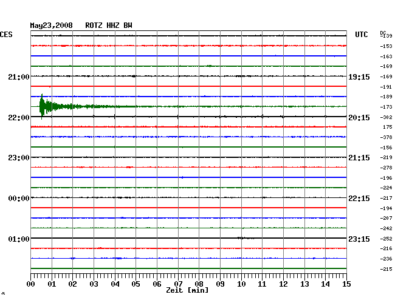This screenshot has width=395, height=300.
Task: Click the 13 minute label on Zeit axis
Action: coord(304,284)
